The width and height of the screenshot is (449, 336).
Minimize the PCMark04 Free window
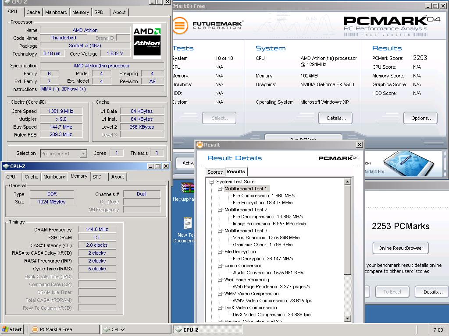[428, 6]
